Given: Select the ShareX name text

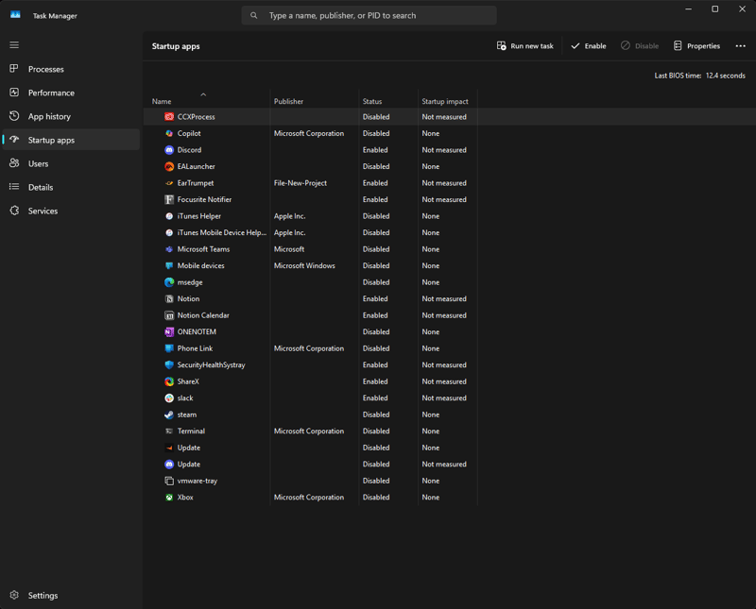Looking at the screenshot, I should click(188, 381).
